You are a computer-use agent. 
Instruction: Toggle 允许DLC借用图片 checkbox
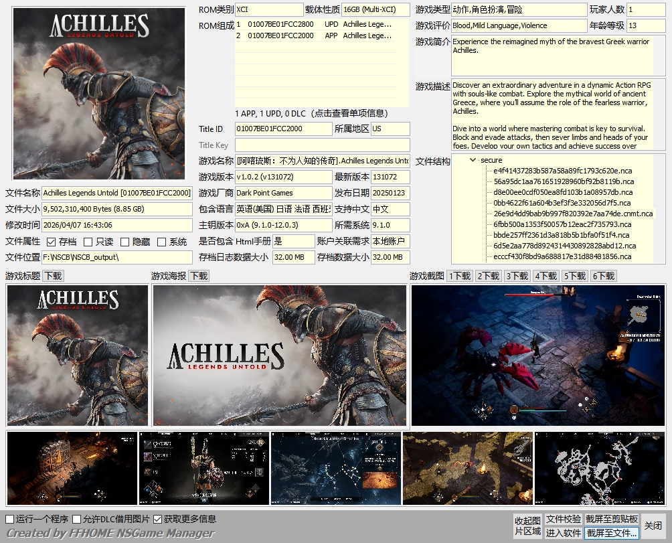tap(77, 519)
